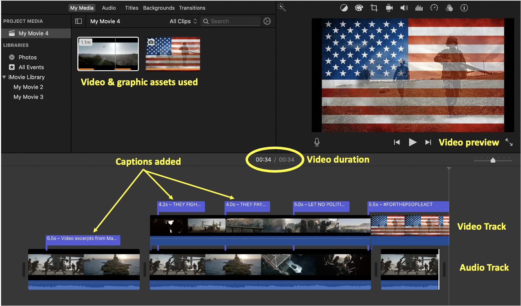
Task: Select the first audio track clip
Action: coord(84,269)
